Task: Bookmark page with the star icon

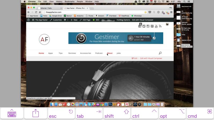Action: click(x=146, y=12)
